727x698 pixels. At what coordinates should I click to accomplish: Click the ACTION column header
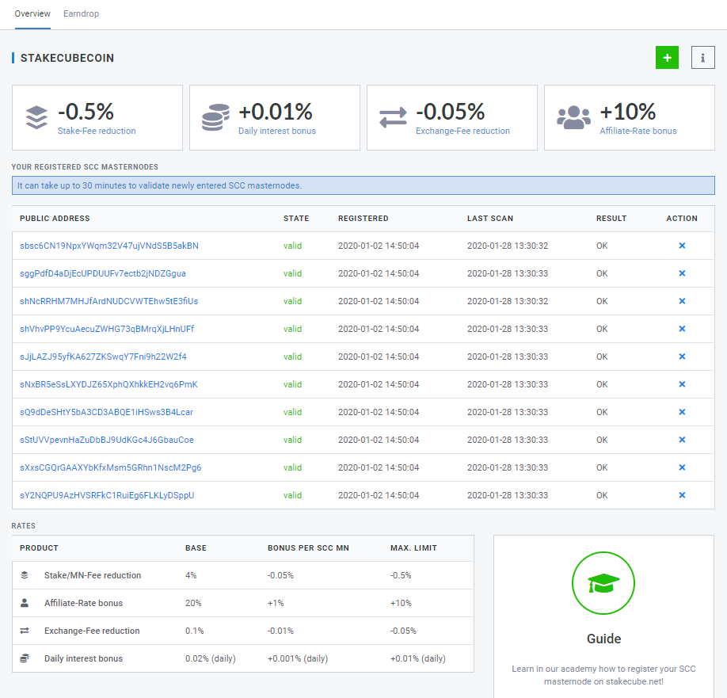pos(682,219)
